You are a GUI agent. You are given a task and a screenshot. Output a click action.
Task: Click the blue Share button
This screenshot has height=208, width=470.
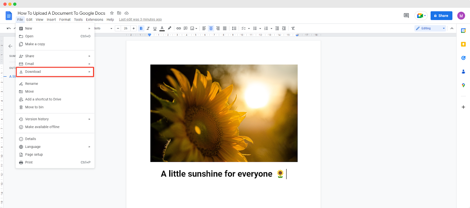point(441,16)
